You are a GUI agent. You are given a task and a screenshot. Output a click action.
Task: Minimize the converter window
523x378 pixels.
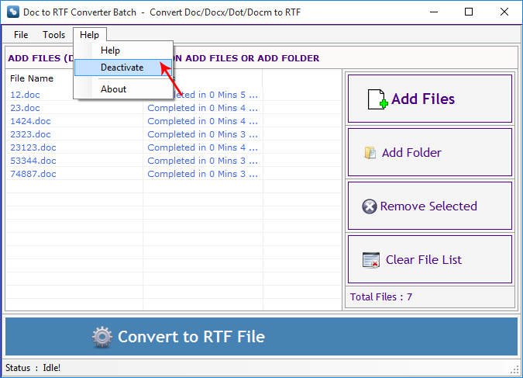pos(434,12)
